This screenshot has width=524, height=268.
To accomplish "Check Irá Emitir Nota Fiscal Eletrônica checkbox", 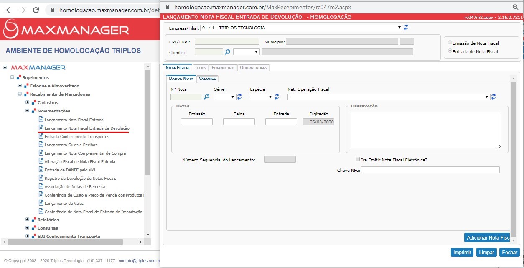I will [358, 159].
